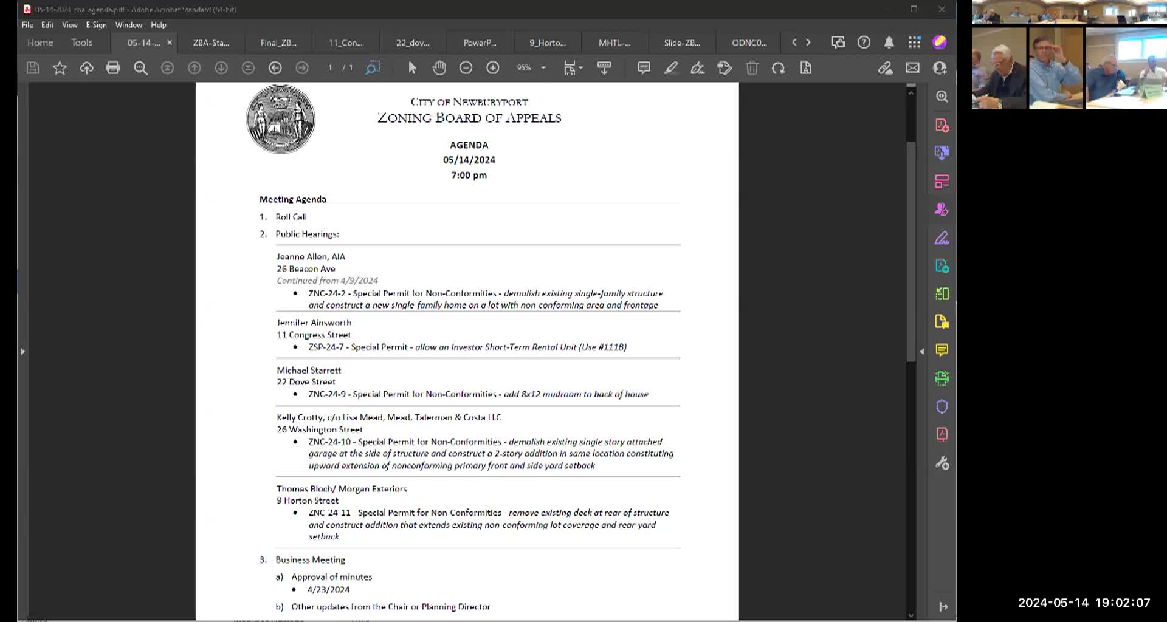The image size is (1167, 622).
Task: Click the stamp tool icon
Action: pyautogui.click(x=725, y=68)
